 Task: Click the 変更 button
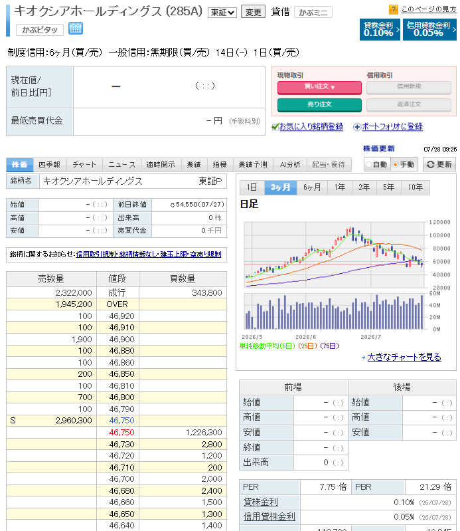point(254,12)
